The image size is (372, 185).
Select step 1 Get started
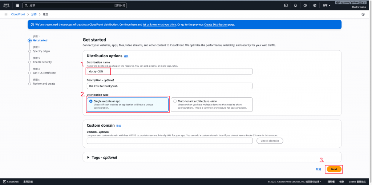tap(40, 41)
